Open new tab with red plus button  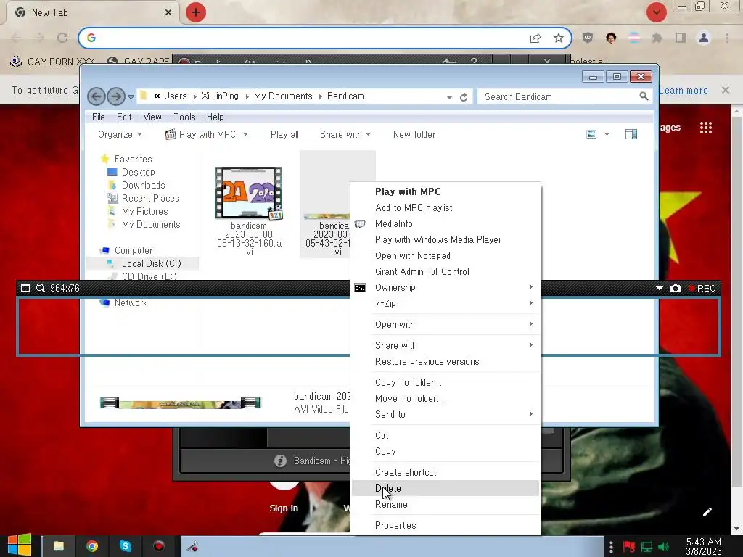[x=196, y=12]
